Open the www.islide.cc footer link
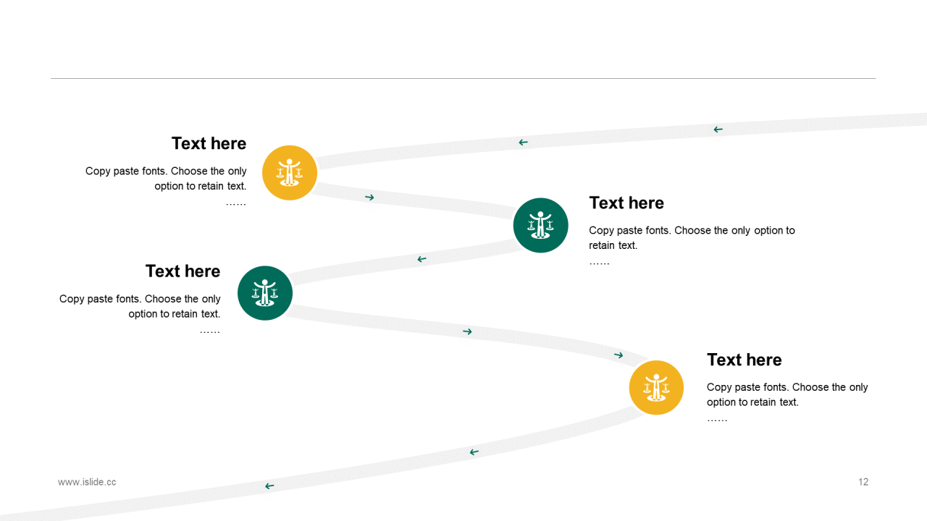 click(x=87, y=482)
